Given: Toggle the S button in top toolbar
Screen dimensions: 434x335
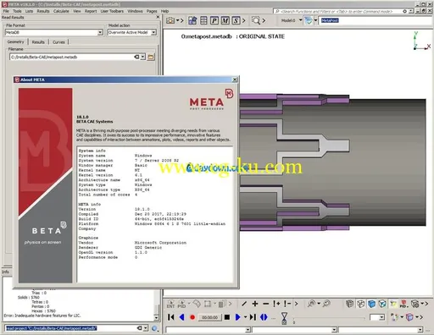Looking at the screenshot, I should pyautogui.click(x=236, y=20).
